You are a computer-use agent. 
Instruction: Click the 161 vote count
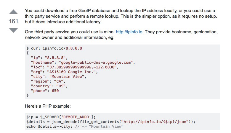[13, 21]
